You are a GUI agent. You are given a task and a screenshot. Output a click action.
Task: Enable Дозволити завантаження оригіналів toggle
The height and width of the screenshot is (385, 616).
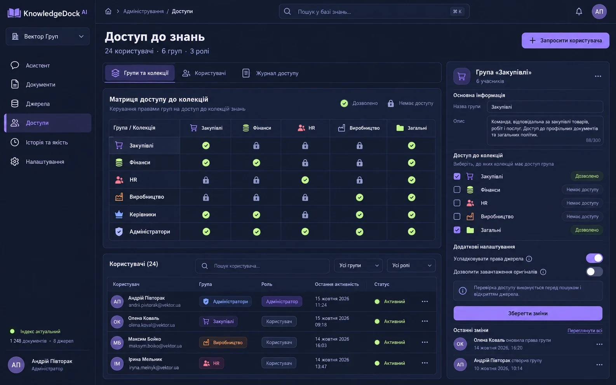coord(594,272)
